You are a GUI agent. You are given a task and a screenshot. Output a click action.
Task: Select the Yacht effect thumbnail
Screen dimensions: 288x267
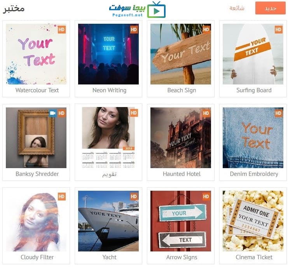coord(108,221)
